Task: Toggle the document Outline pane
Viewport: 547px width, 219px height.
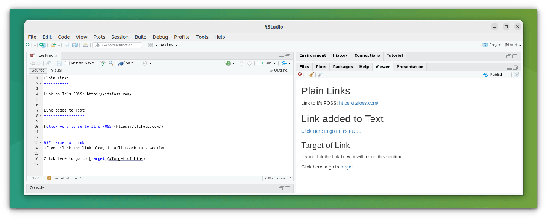Action: pos(278,70)
